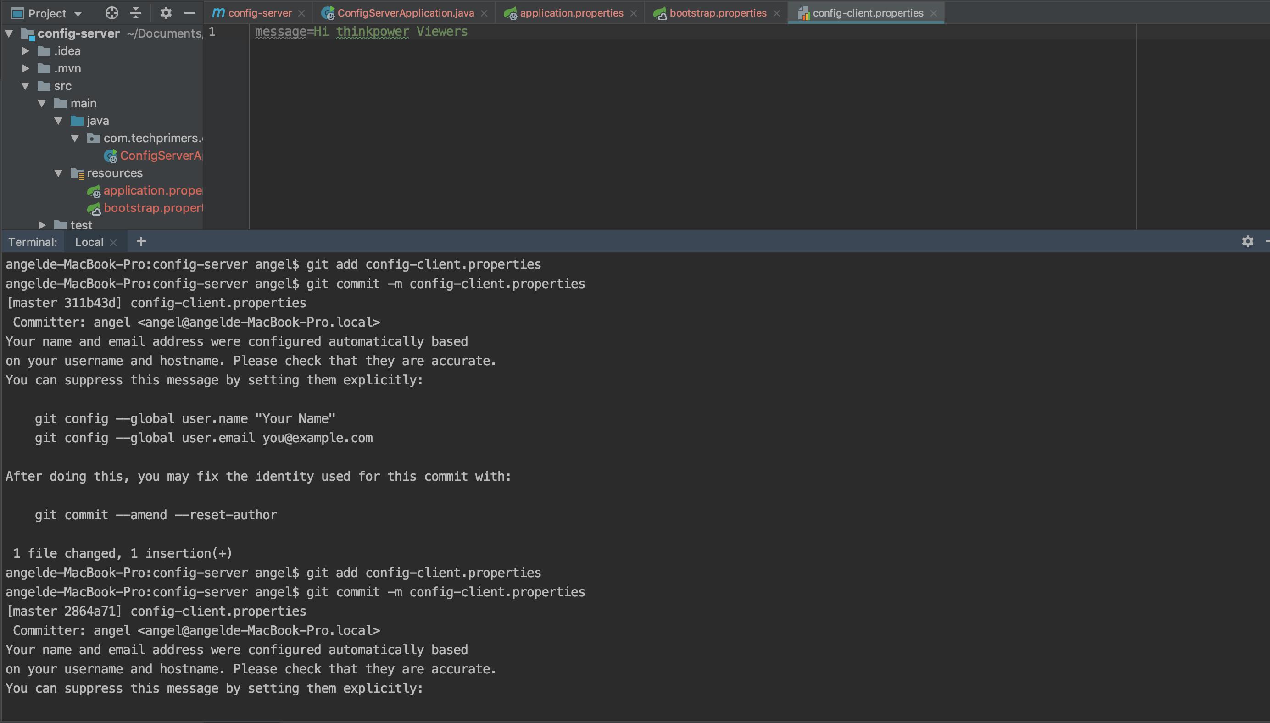Click commit hash line master 311b43d

(156, 303)
